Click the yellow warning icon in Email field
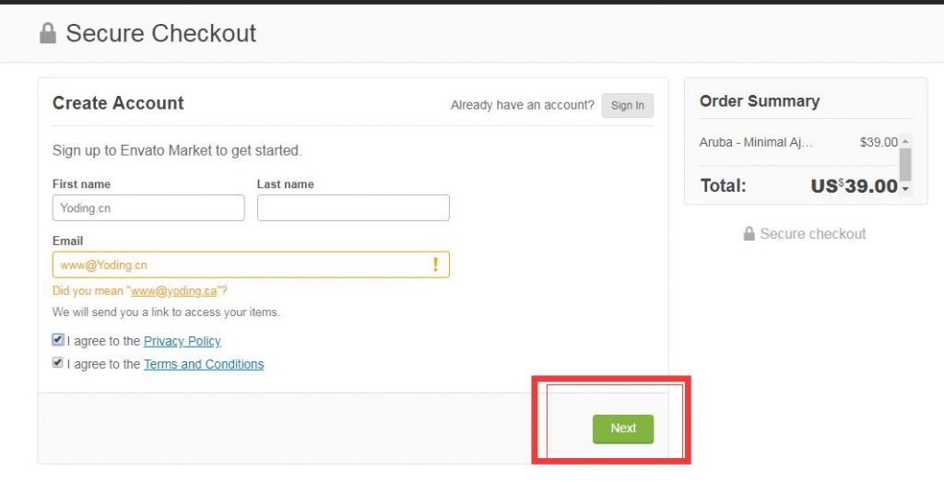Image resolution: width=944 pixels, height=483 pixels. coord(435,265)
